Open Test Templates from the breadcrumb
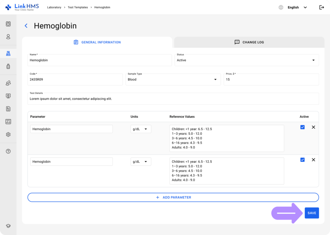The width and height of the screenshot is (330, 235). point(78,7)
